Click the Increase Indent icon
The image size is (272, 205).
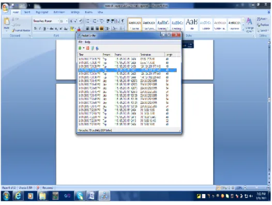point(112,21)
